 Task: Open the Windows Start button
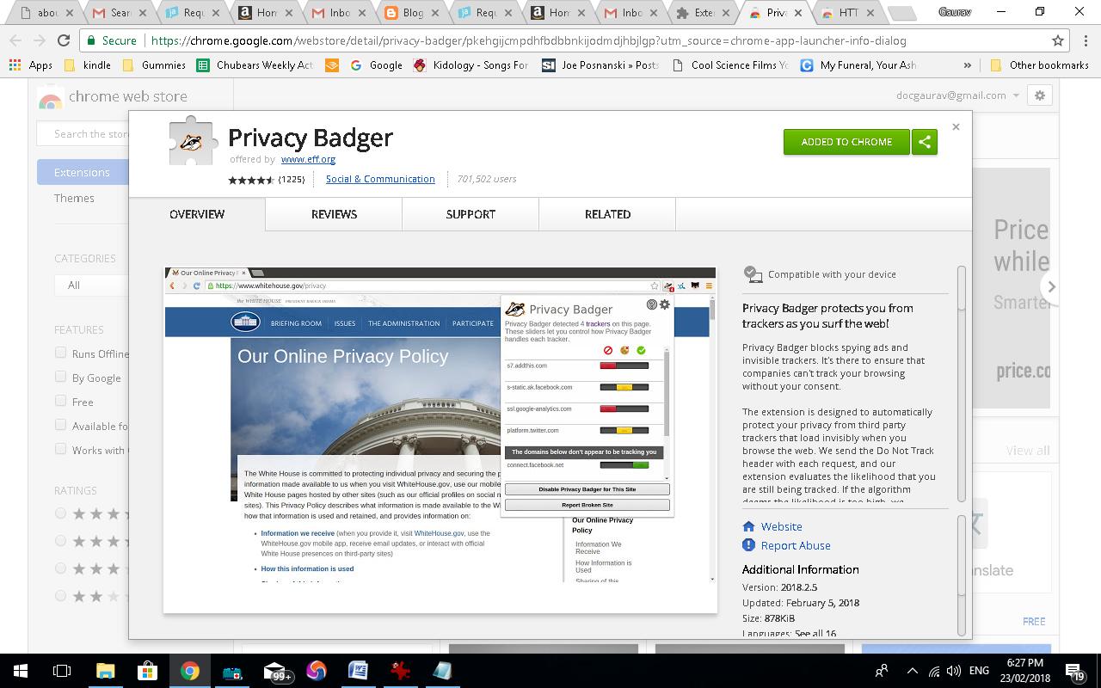18,671
